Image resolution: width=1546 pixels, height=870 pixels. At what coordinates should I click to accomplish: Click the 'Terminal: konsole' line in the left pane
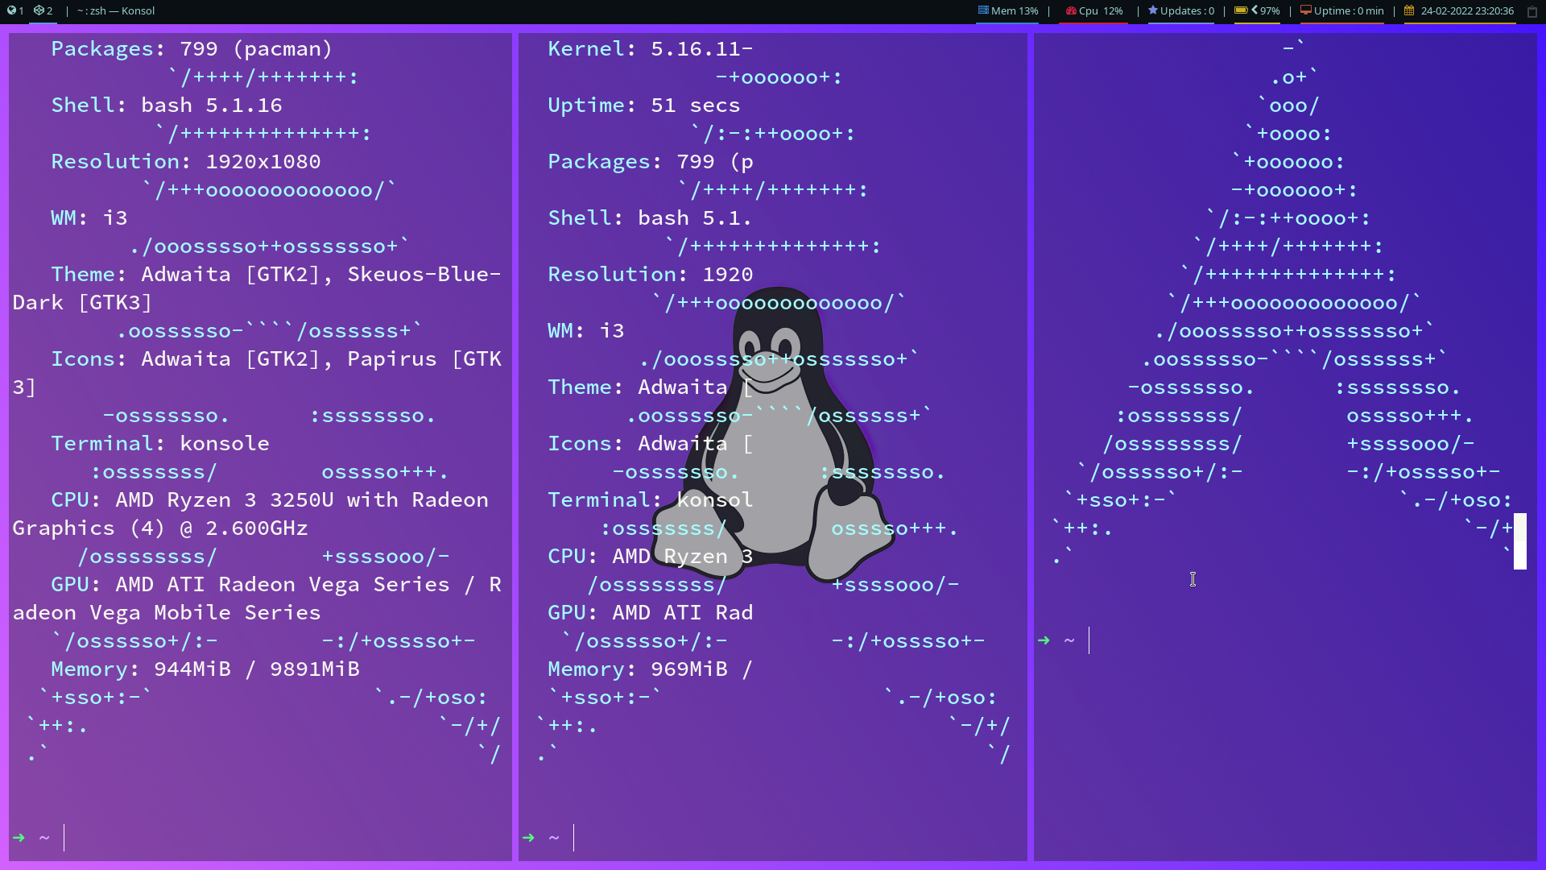pos(159,444)
